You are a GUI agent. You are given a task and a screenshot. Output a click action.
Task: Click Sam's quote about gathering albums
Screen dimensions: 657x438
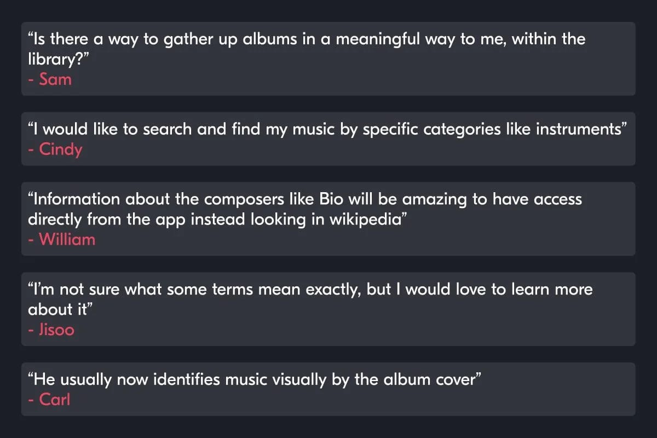[x=307, y=39]
